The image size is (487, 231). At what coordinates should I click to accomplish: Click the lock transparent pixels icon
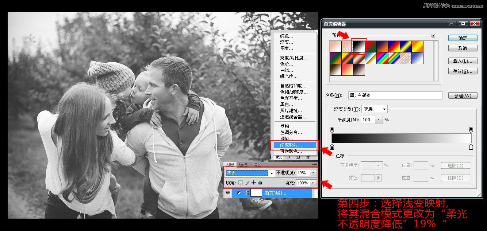click(x=241, y=183)
